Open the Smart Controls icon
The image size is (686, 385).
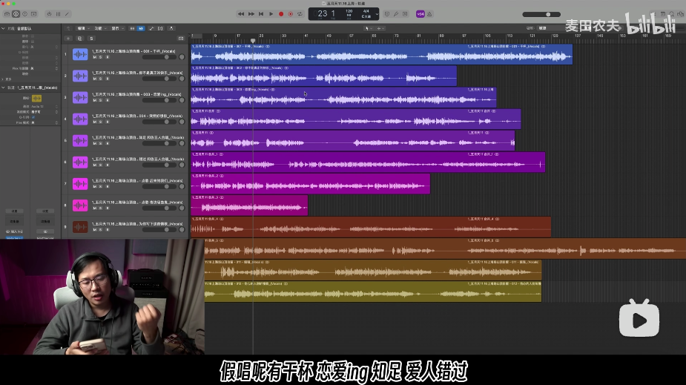[49, 14]
